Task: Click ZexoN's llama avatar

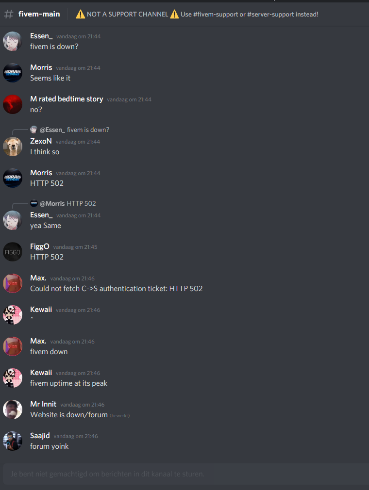Action: click(x=13, y=147)
